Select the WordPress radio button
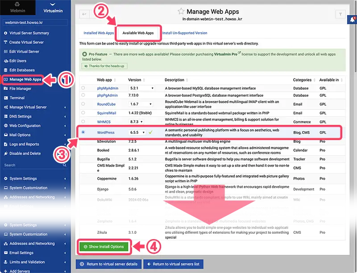 (x=83, y=132)
